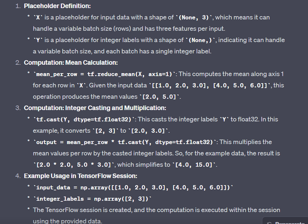Click the input_data = np.array code line
The height and width of the screenshot is (224, 308).
pyautogui.click(x=133, y=187)
